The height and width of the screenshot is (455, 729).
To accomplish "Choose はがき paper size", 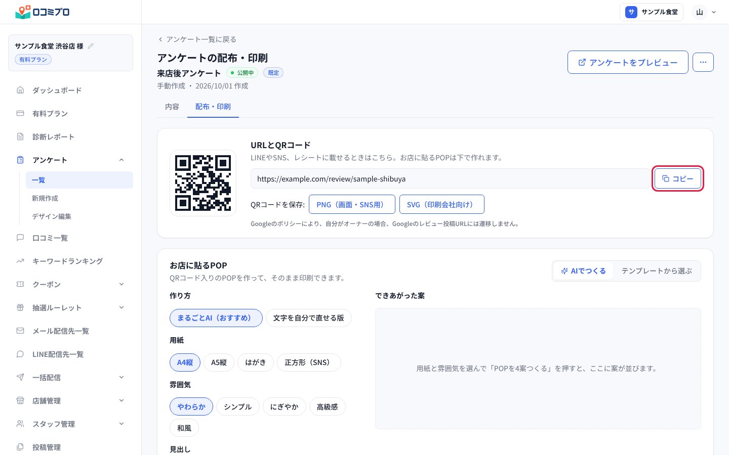I will pos(256,362).
